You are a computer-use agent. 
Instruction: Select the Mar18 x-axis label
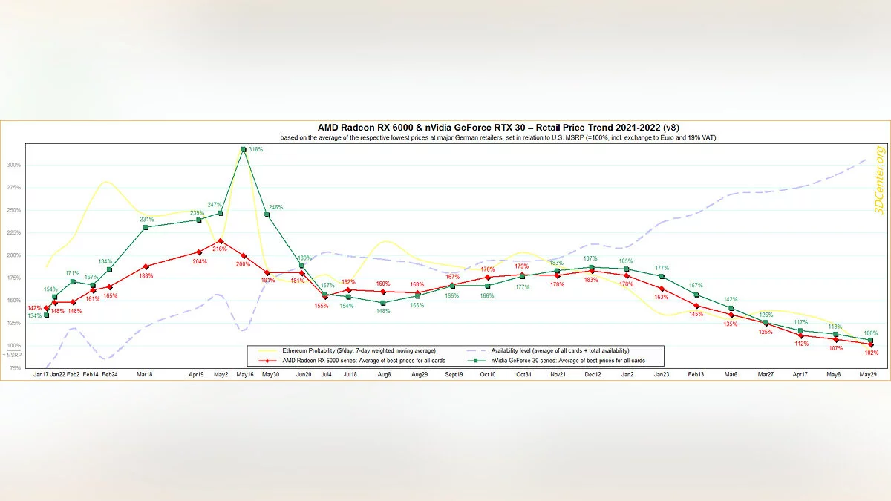pyautogui.click(x=145, y=376)
